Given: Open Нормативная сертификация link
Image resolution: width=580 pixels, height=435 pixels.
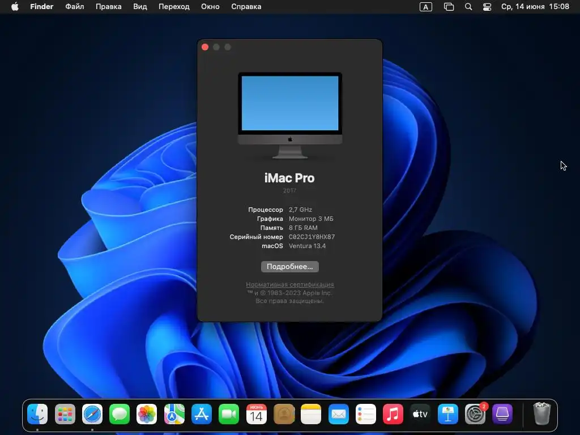Looking at the screenshot, I should [x=289, y=284].
